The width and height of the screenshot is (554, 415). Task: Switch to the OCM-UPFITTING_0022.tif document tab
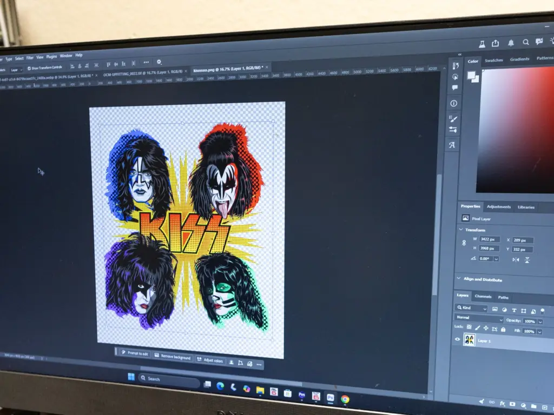click(x=143, y=73)
